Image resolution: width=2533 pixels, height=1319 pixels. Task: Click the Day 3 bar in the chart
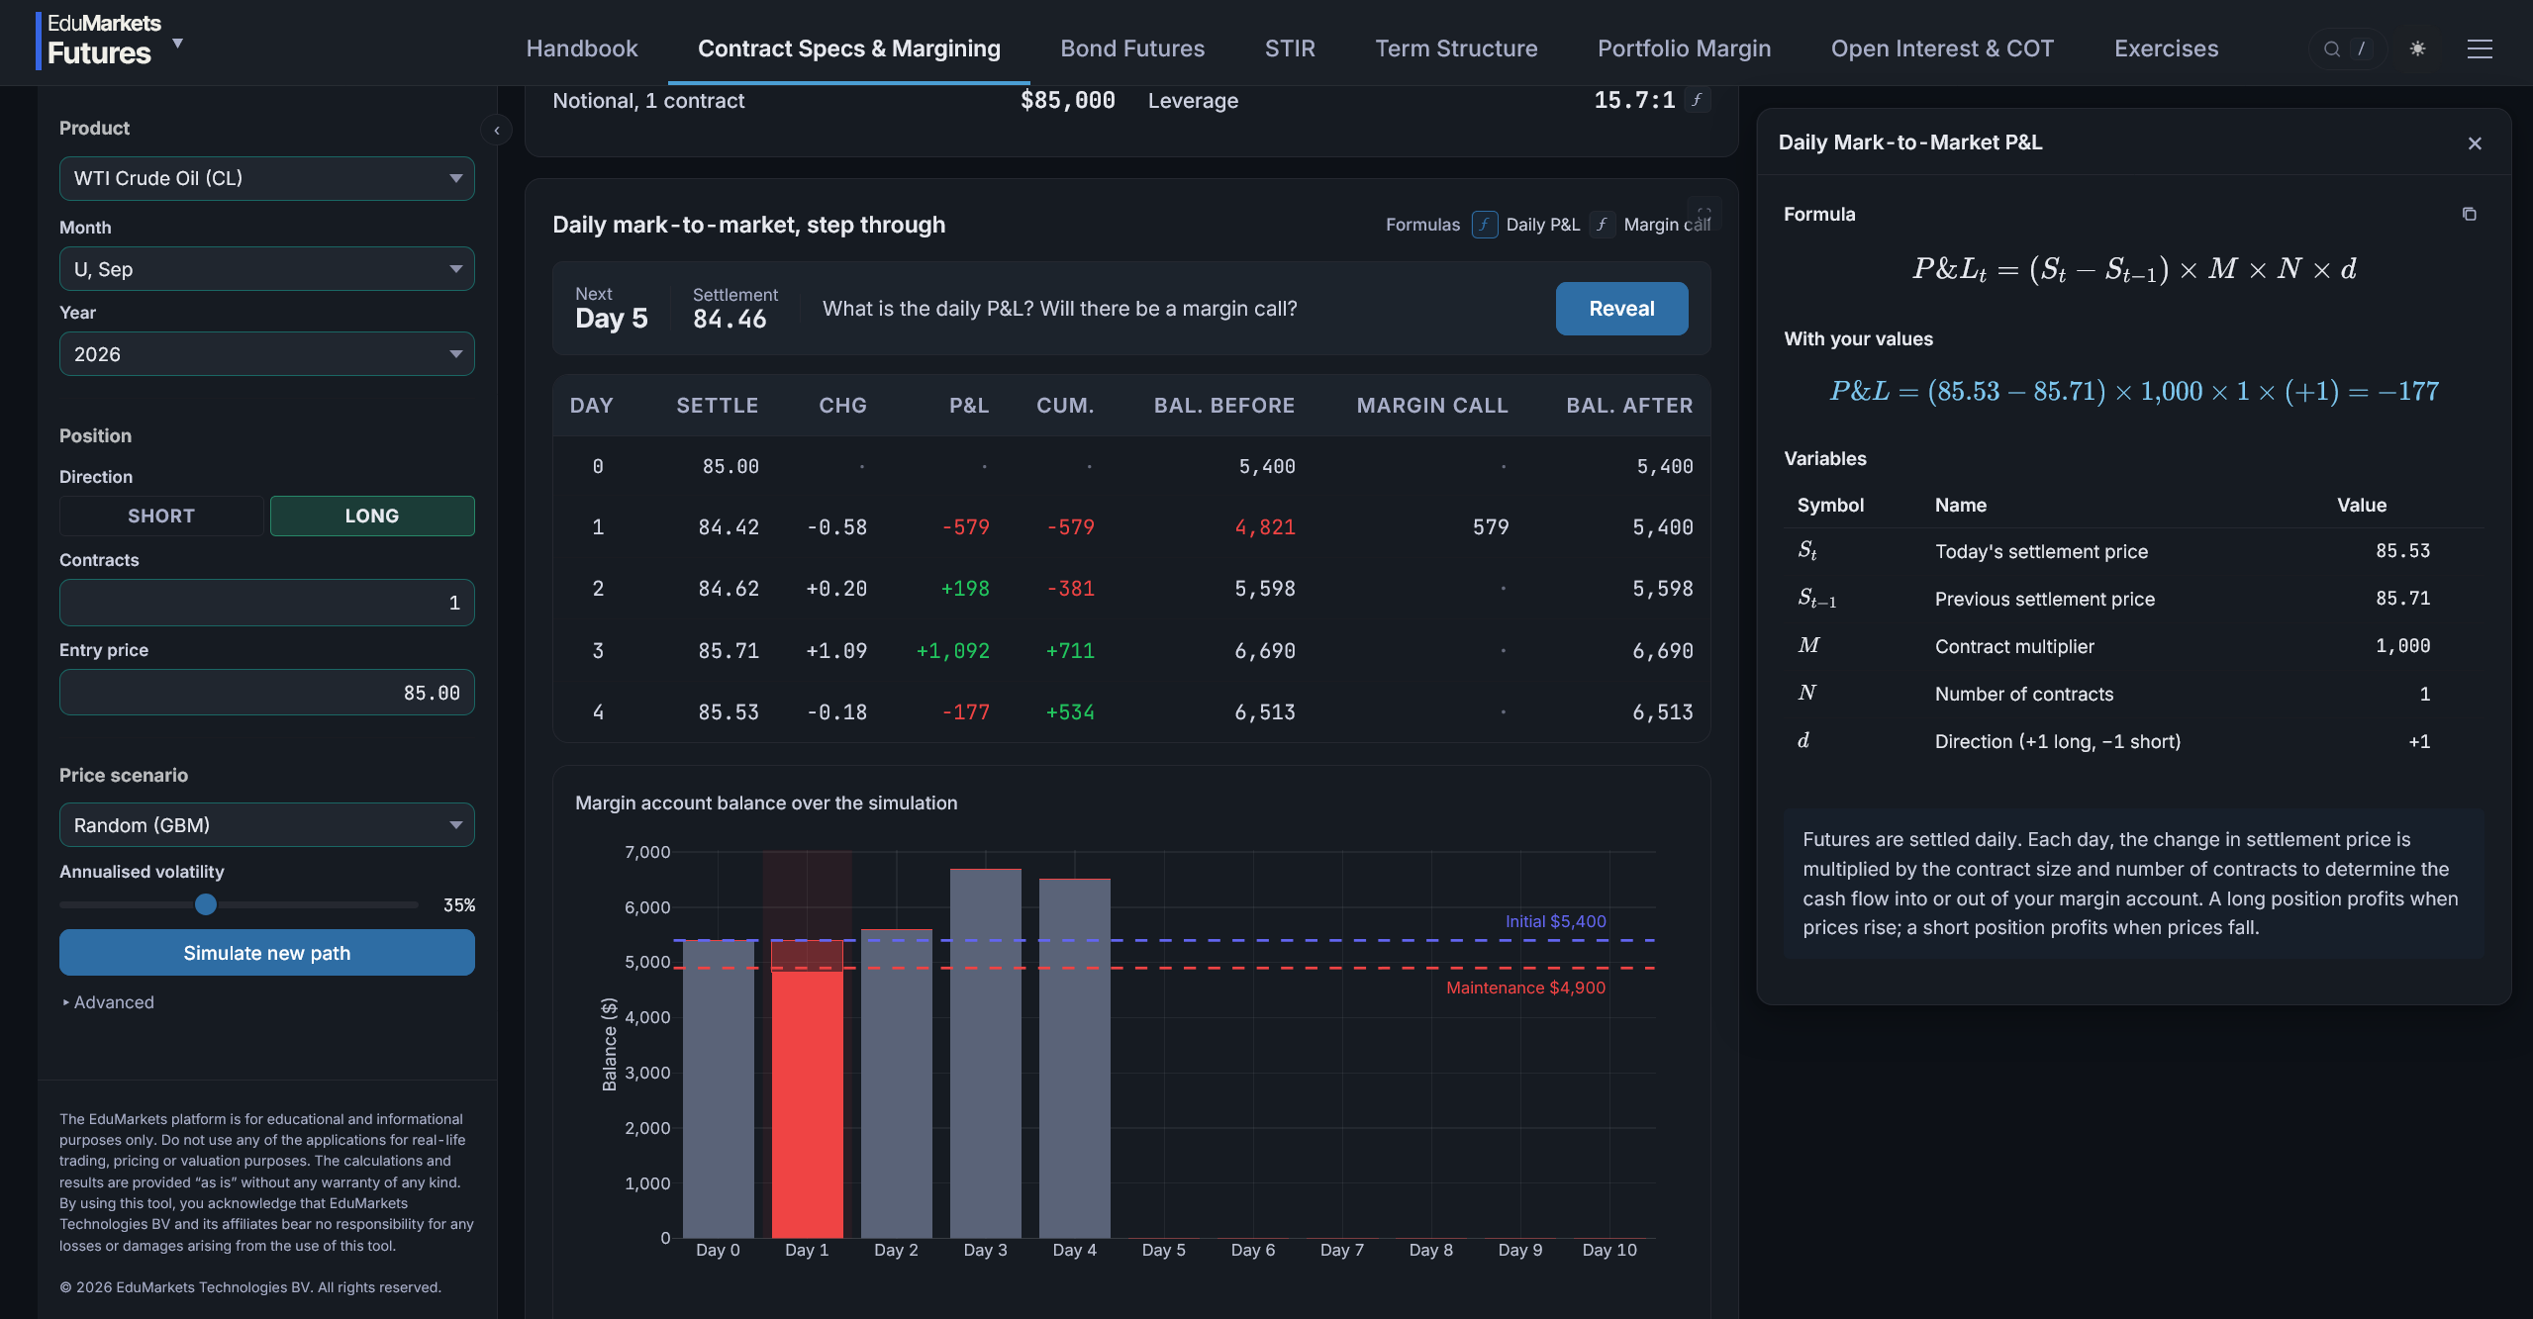tap(986, 1053)
